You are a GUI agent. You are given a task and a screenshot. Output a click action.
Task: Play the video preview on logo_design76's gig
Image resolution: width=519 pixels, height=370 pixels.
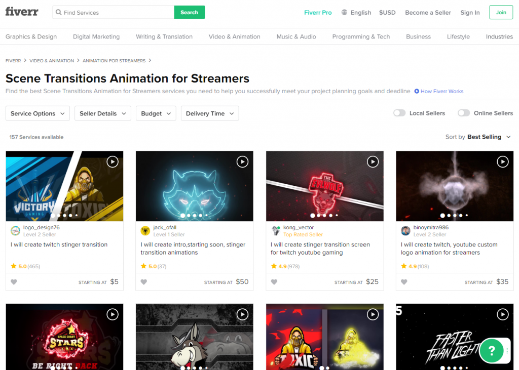tap(113, 161)
